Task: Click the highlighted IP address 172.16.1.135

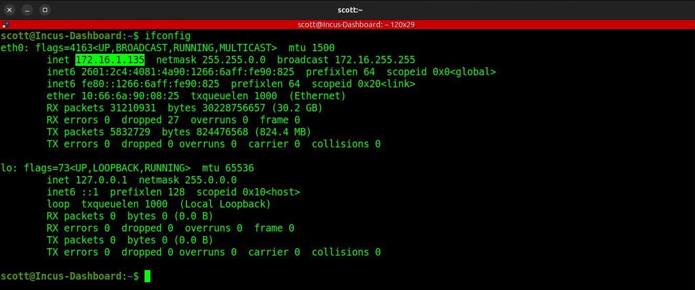Action: click(x=110, y=60)
